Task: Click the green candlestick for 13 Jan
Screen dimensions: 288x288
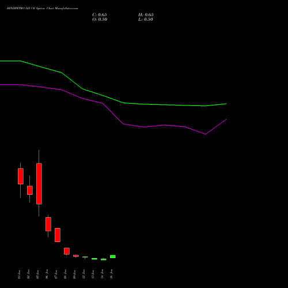Action: (x=94, y=259)
